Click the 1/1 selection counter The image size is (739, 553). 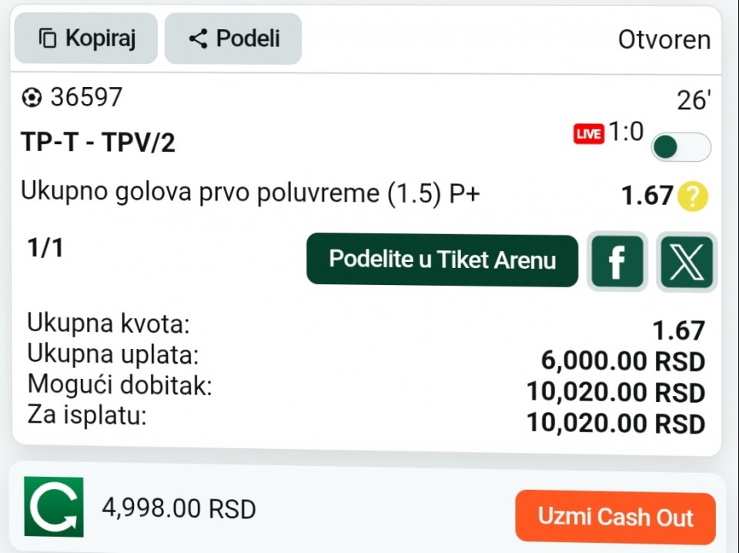(x=45, y=247)
